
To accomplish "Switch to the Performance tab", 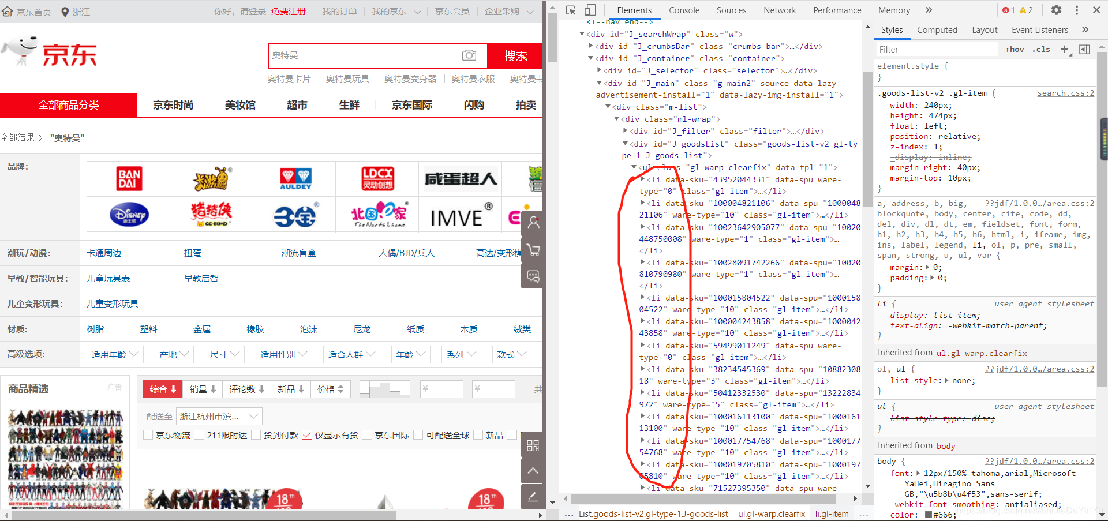I will click(837, 10).
